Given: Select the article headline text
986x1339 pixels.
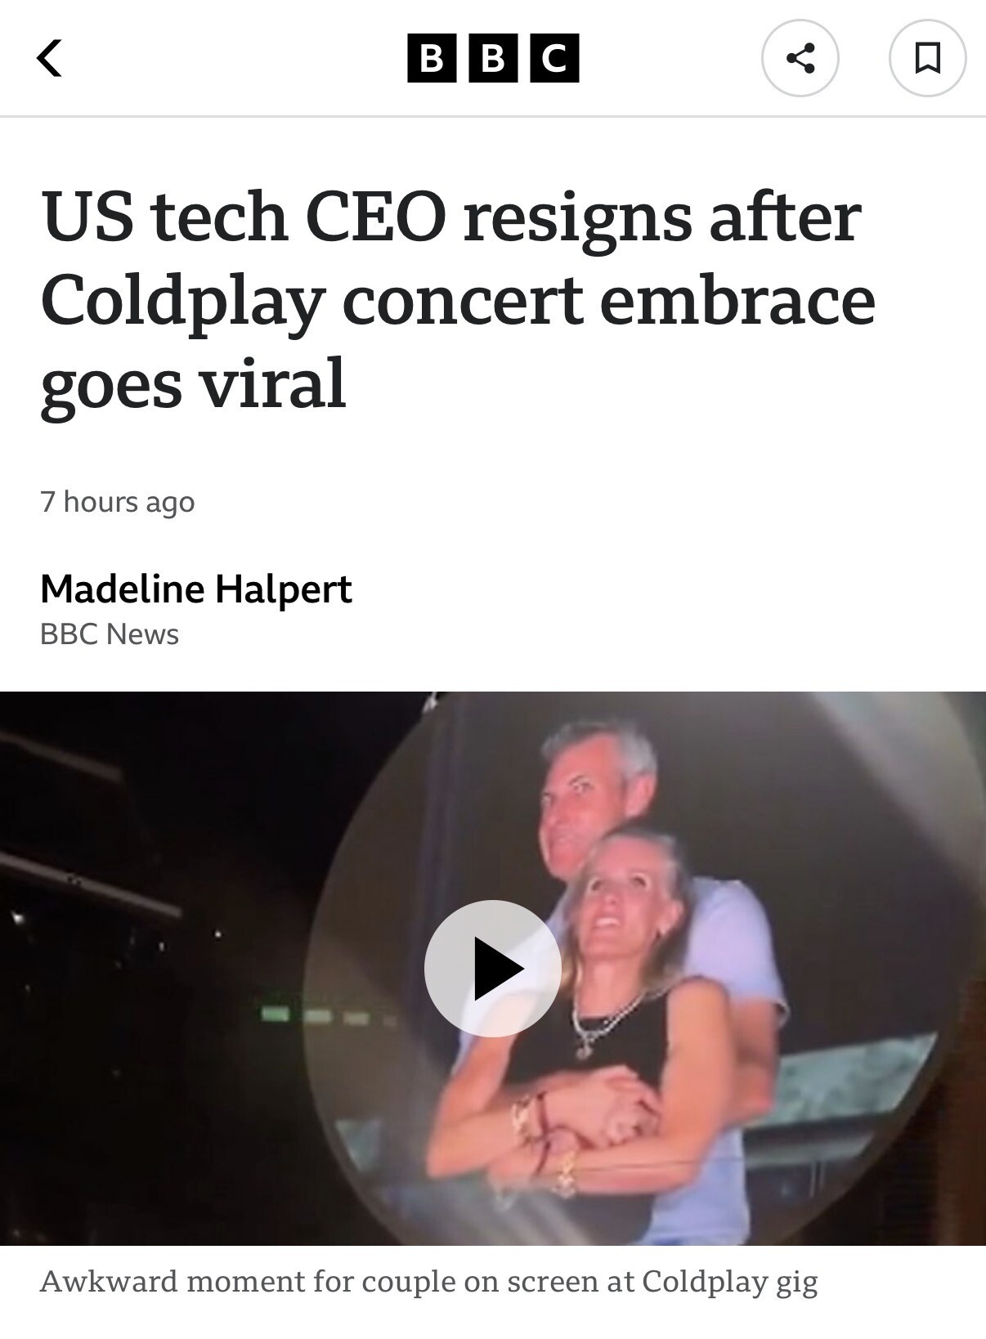Looking at the screenshot, I should pos(458,299).
